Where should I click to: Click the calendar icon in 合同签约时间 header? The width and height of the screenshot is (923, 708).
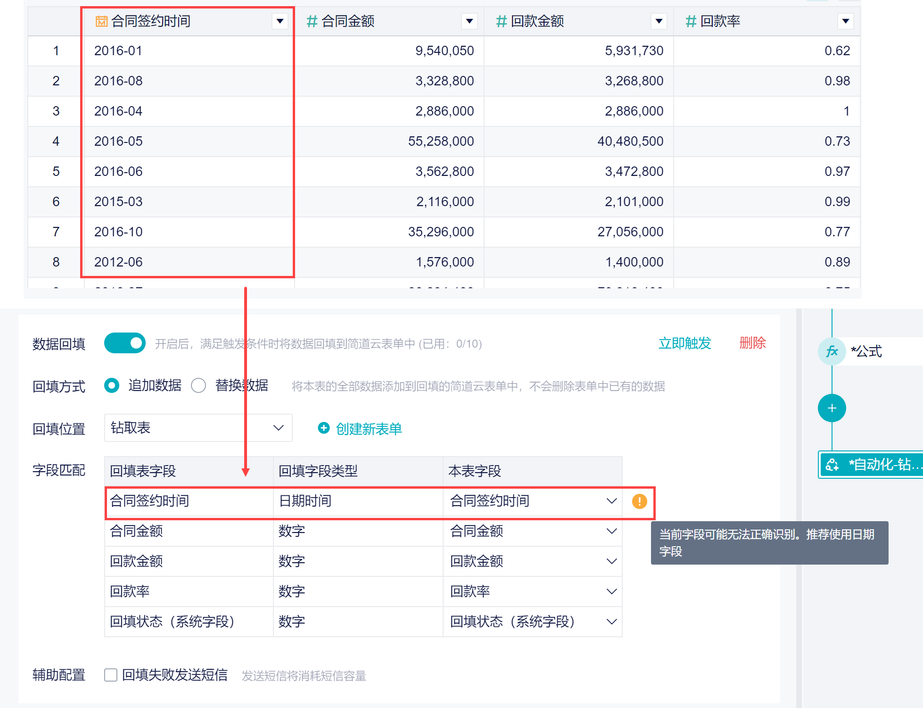101,21
